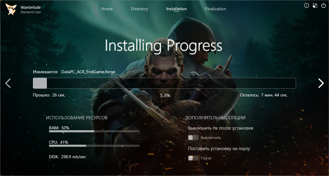The width and height of the screenshot is (329, 176).
Task: Click the 'Пауза' toggle label
Action: (x=206, y=158)
